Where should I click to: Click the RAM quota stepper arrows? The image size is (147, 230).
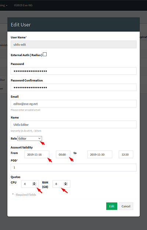tap(65, 184)
